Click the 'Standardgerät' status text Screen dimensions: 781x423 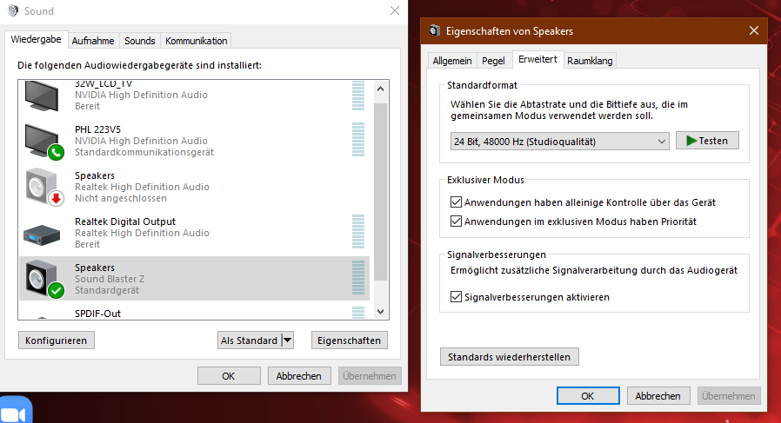(107, 290)
